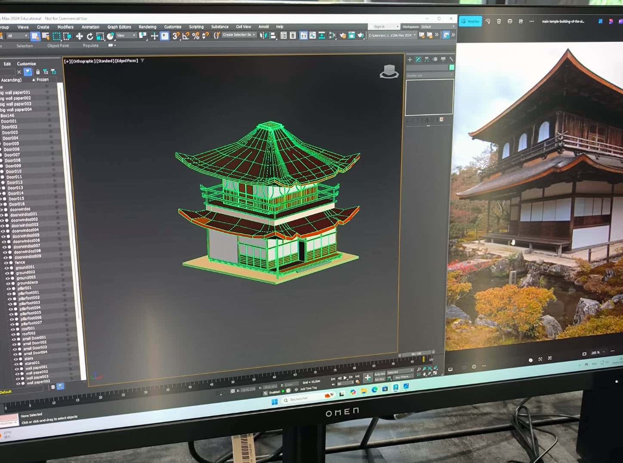Choose Rectangular Selection Region tool
The image size is (623, 463).
(56, 37)
